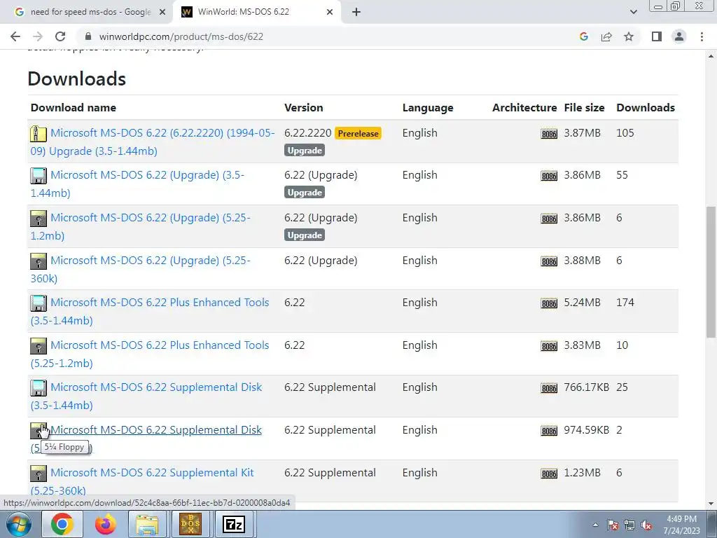
Task: Open 7-Zip from the taskbar
Action: [x=234, y=524]
